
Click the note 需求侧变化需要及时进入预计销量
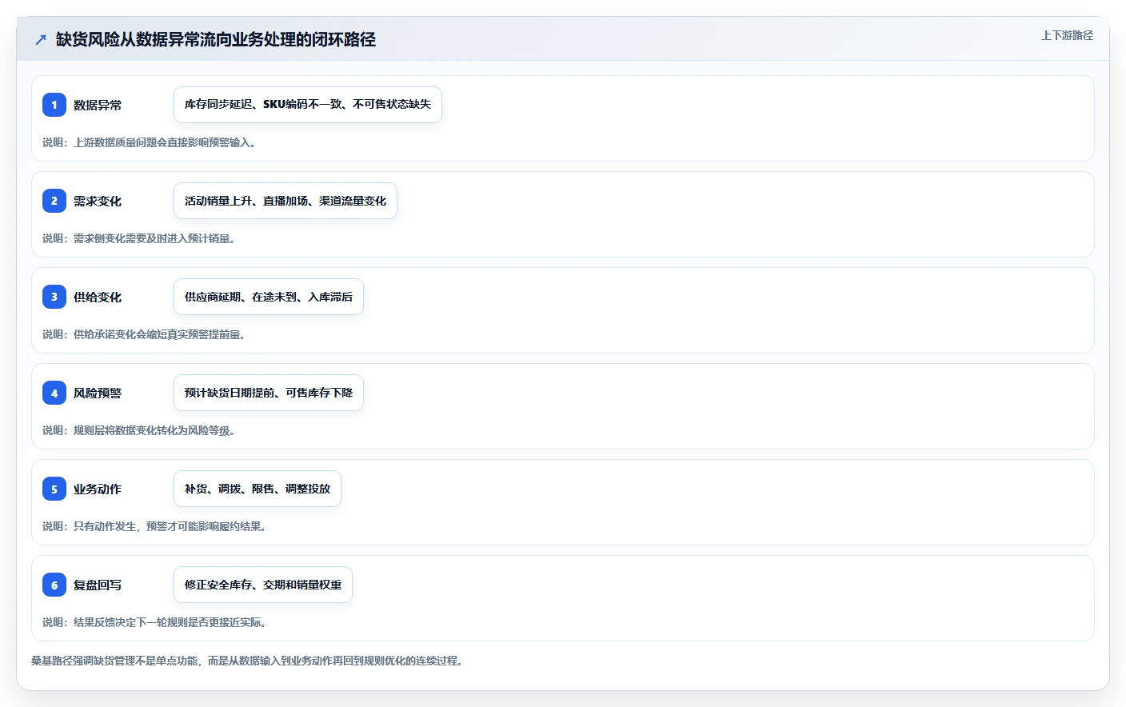[x=138, y=238]
